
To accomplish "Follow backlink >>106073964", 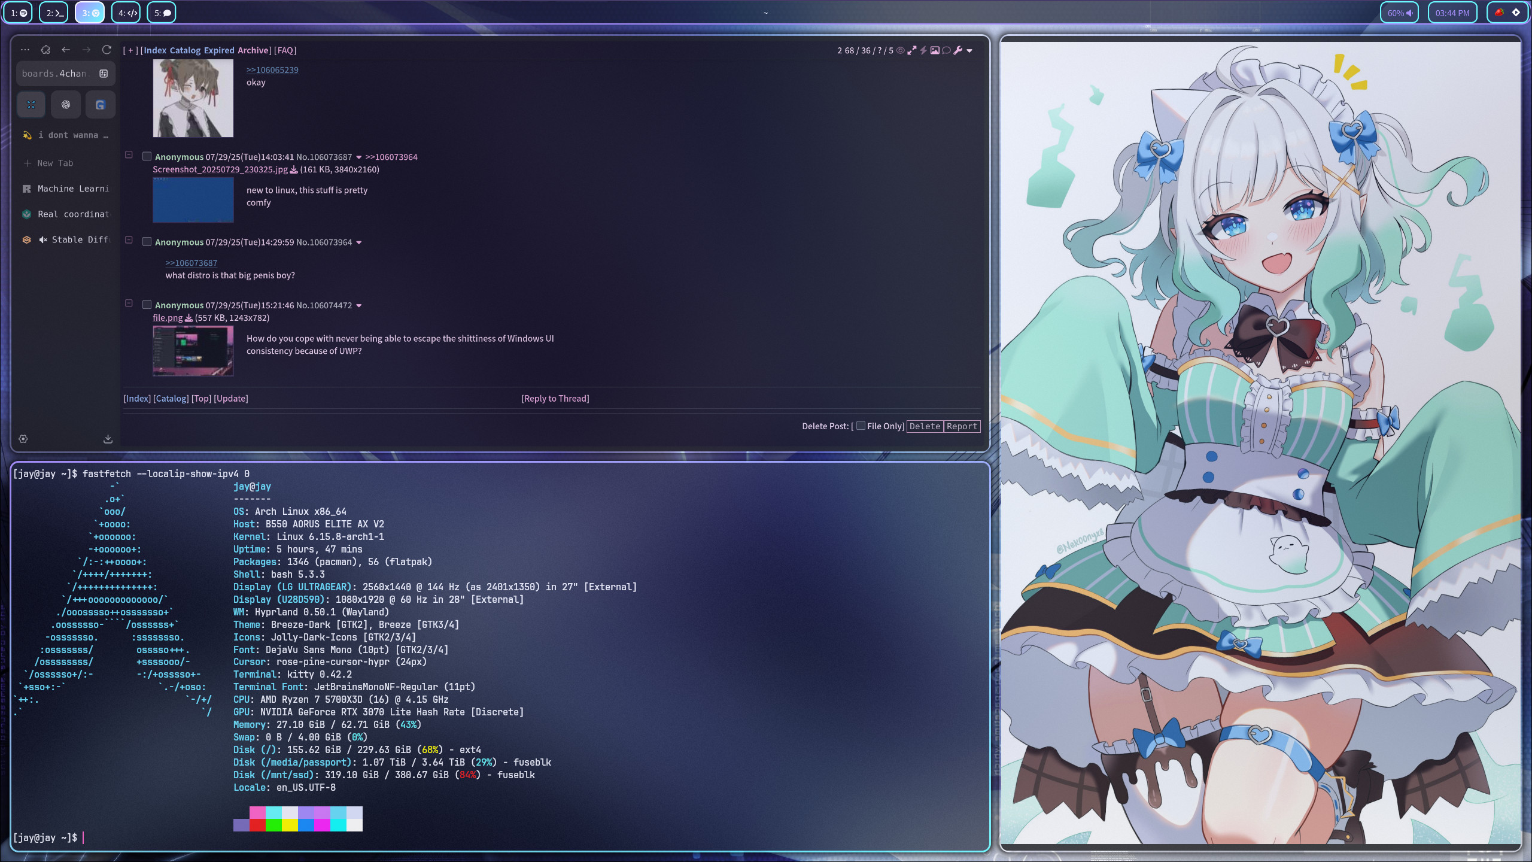I will (391, 157).
